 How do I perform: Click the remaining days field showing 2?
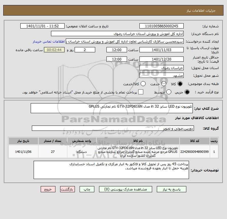click(85, 50)
